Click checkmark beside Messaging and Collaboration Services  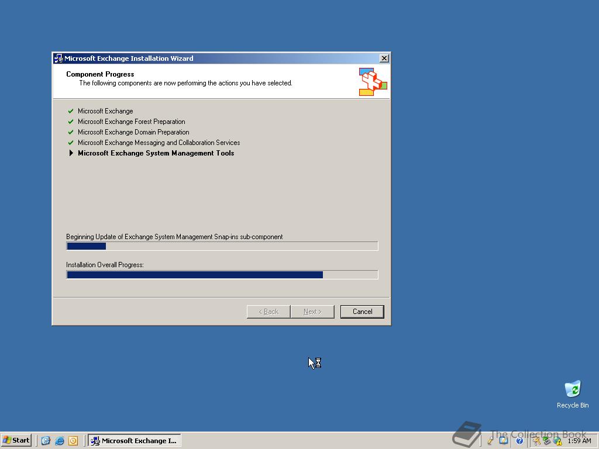coord(71,143)
